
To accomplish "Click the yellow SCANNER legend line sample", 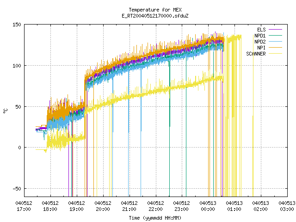I will (276, 54).
